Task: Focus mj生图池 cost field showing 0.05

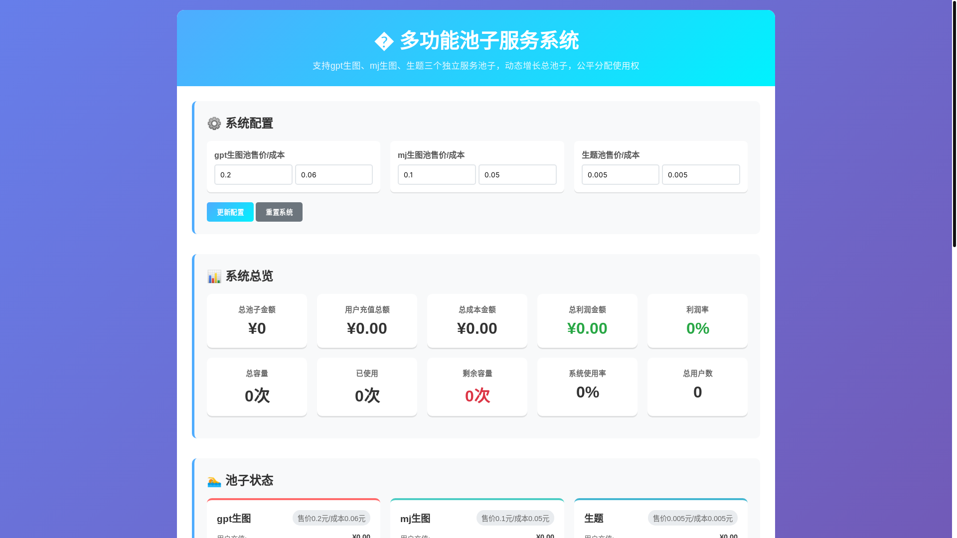Action: (517, 175)
